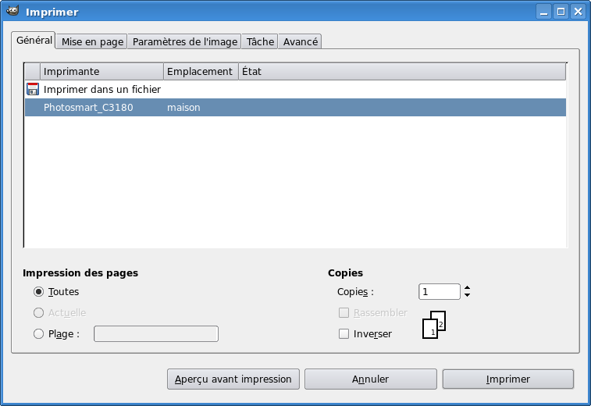
Task: Select the Plage radio button
Action: pyautogui.click(x=38, y=334)
